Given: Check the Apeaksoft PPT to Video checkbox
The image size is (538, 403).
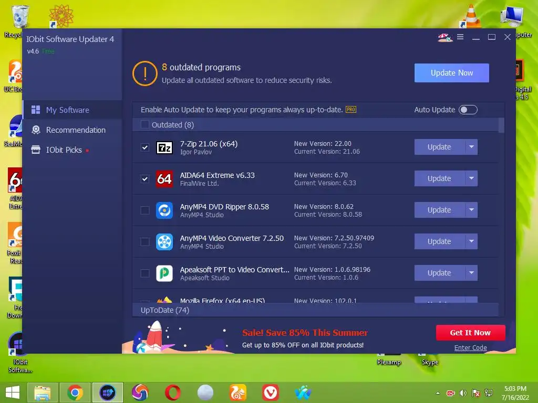Looking at the screenshot, I should 145,273.
